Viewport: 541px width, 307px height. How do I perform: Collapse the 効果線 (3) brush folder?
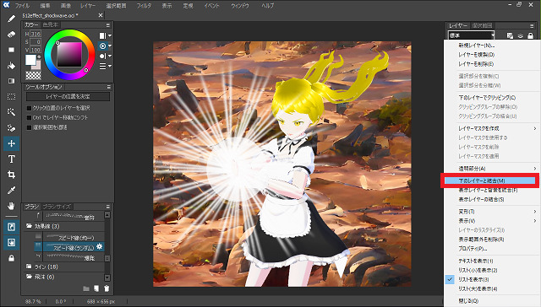point(29,226)
